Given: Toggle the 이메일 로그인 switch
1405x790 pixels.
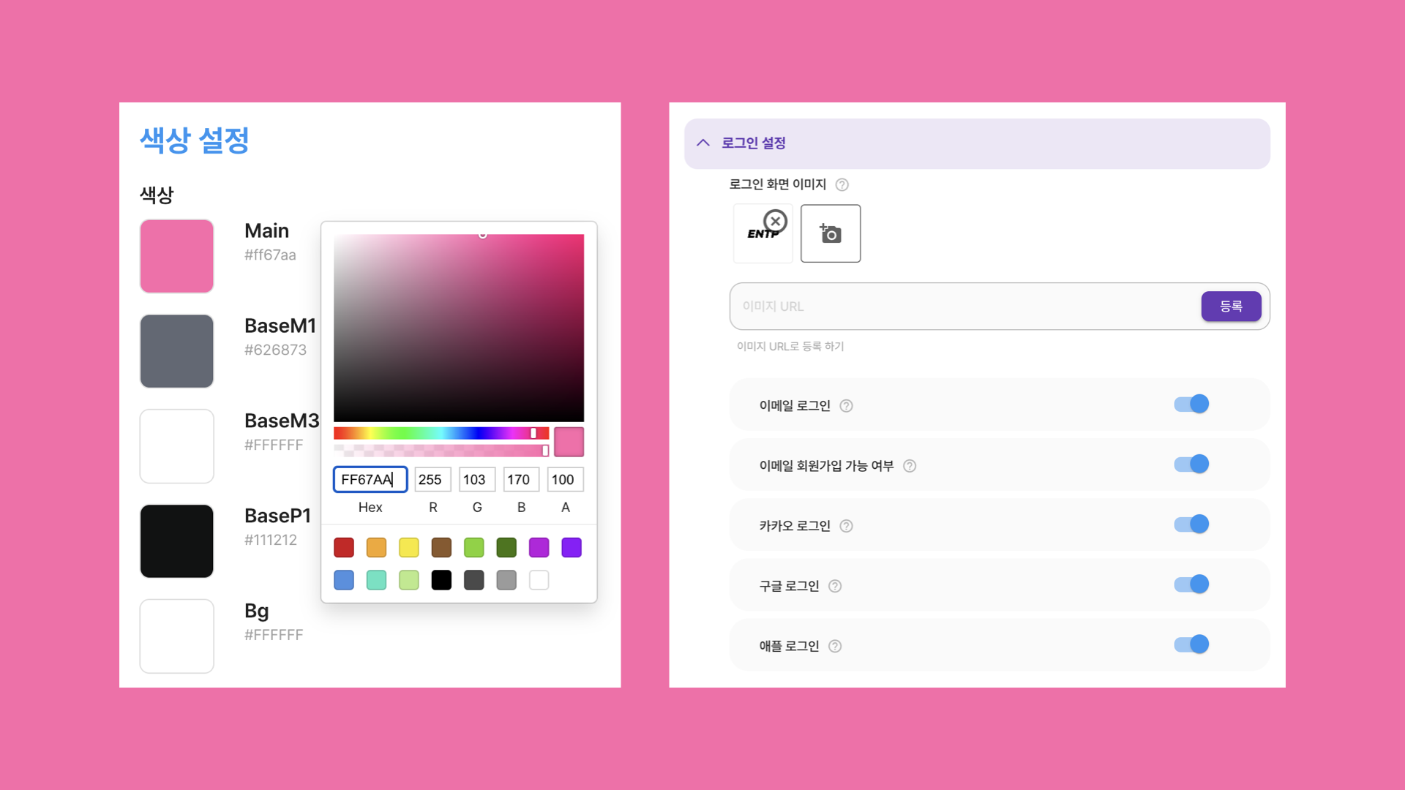Looking at the screenshot, I should pos(1191,404).
